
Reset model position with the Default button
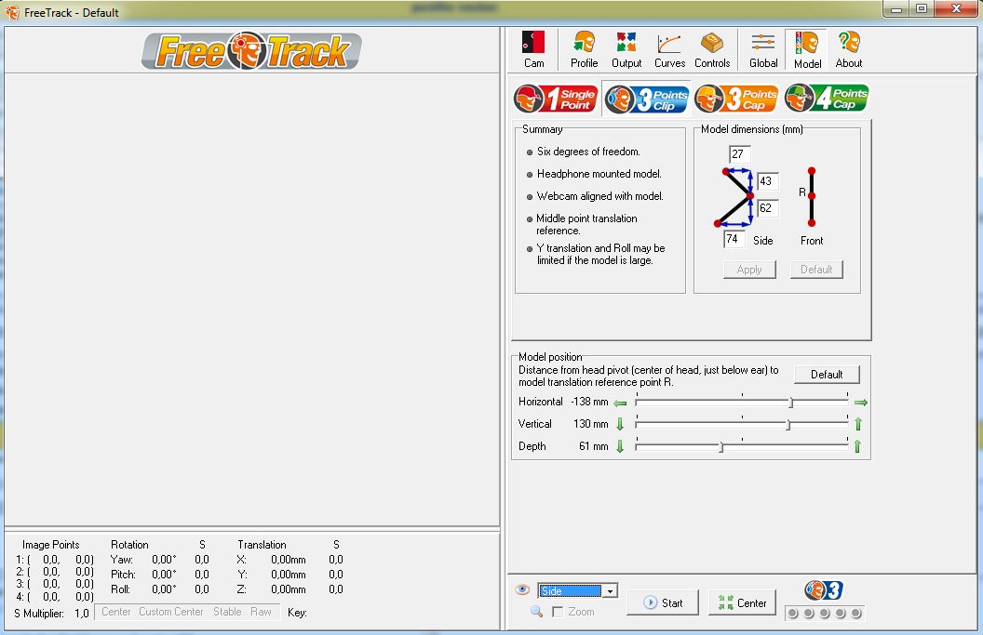coord(827,375)
